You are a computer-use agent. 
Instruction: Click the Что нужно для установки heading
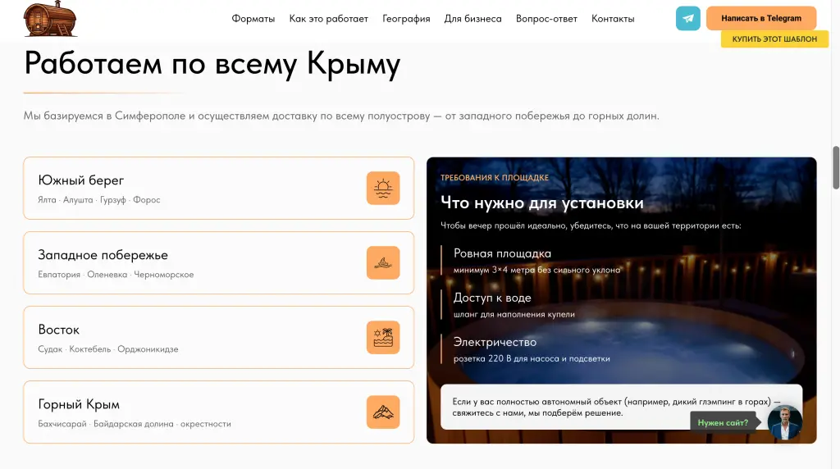click(542, 203)
